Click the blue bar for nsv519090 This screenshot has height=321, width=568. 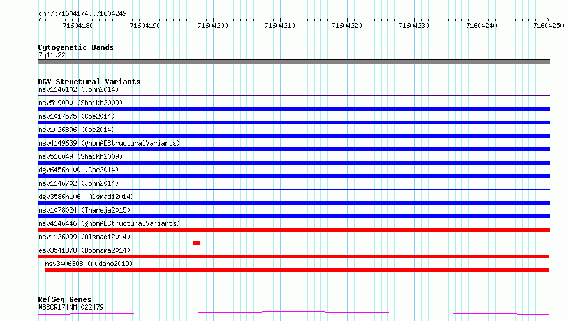294,109
